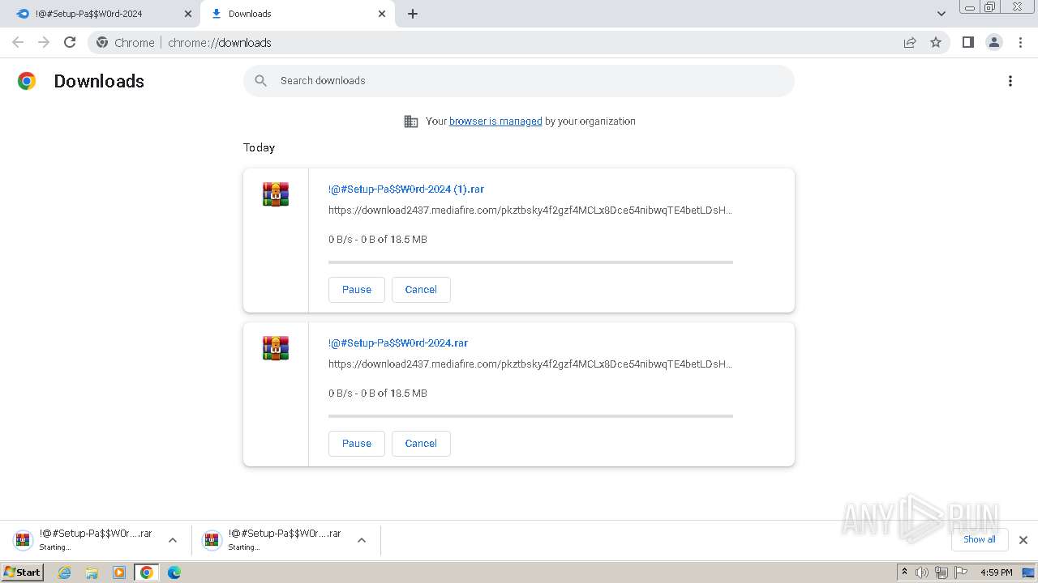Click progress bar of the (1).rar download

coord(530,262)
